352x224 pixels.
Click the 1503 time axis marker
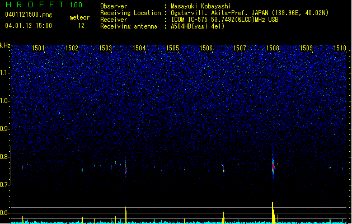click(x=105, y=48)
